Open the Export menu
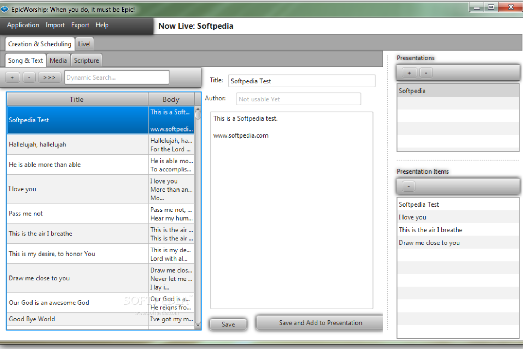 [80, 25]
